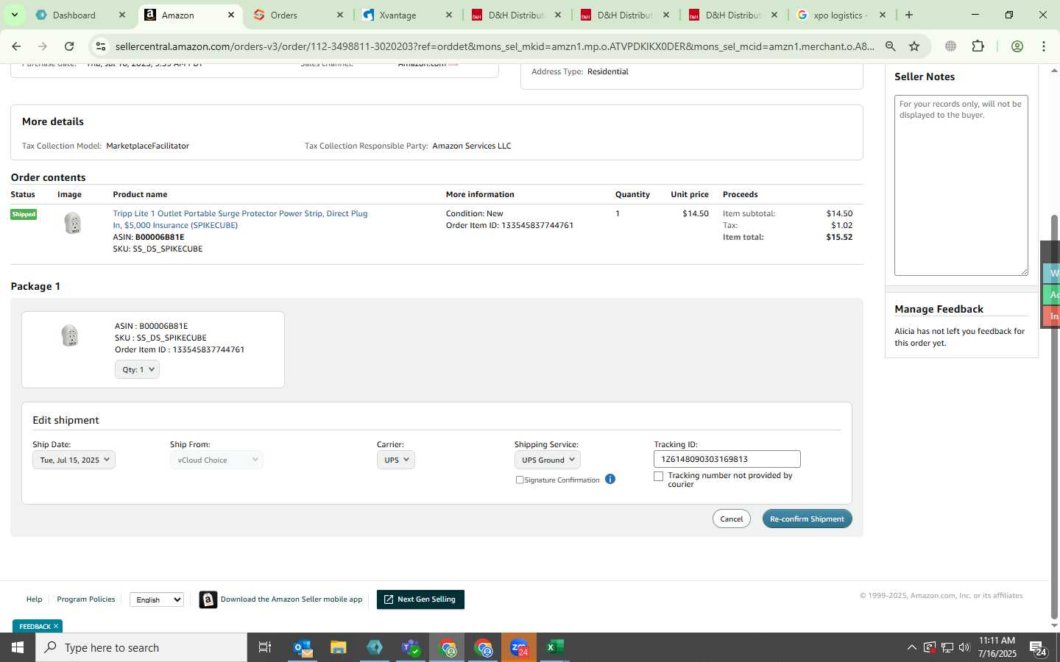Open Chrome three-dot menu
Image resolution: width=1060 pixels, height=662 pixels.
tap(1044, 46)
